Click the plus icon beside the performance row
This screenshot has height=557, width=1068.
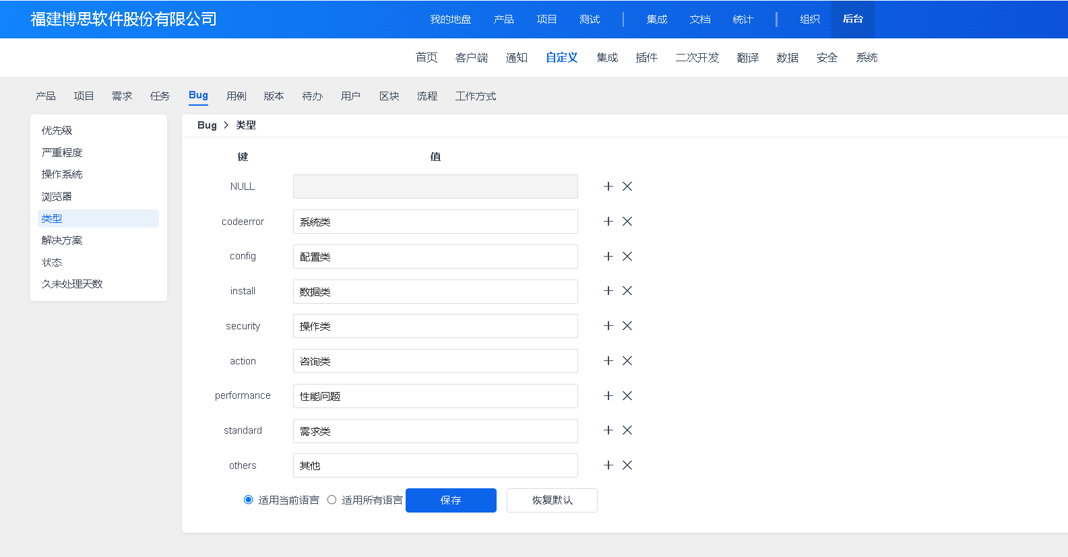pos(608,396)
